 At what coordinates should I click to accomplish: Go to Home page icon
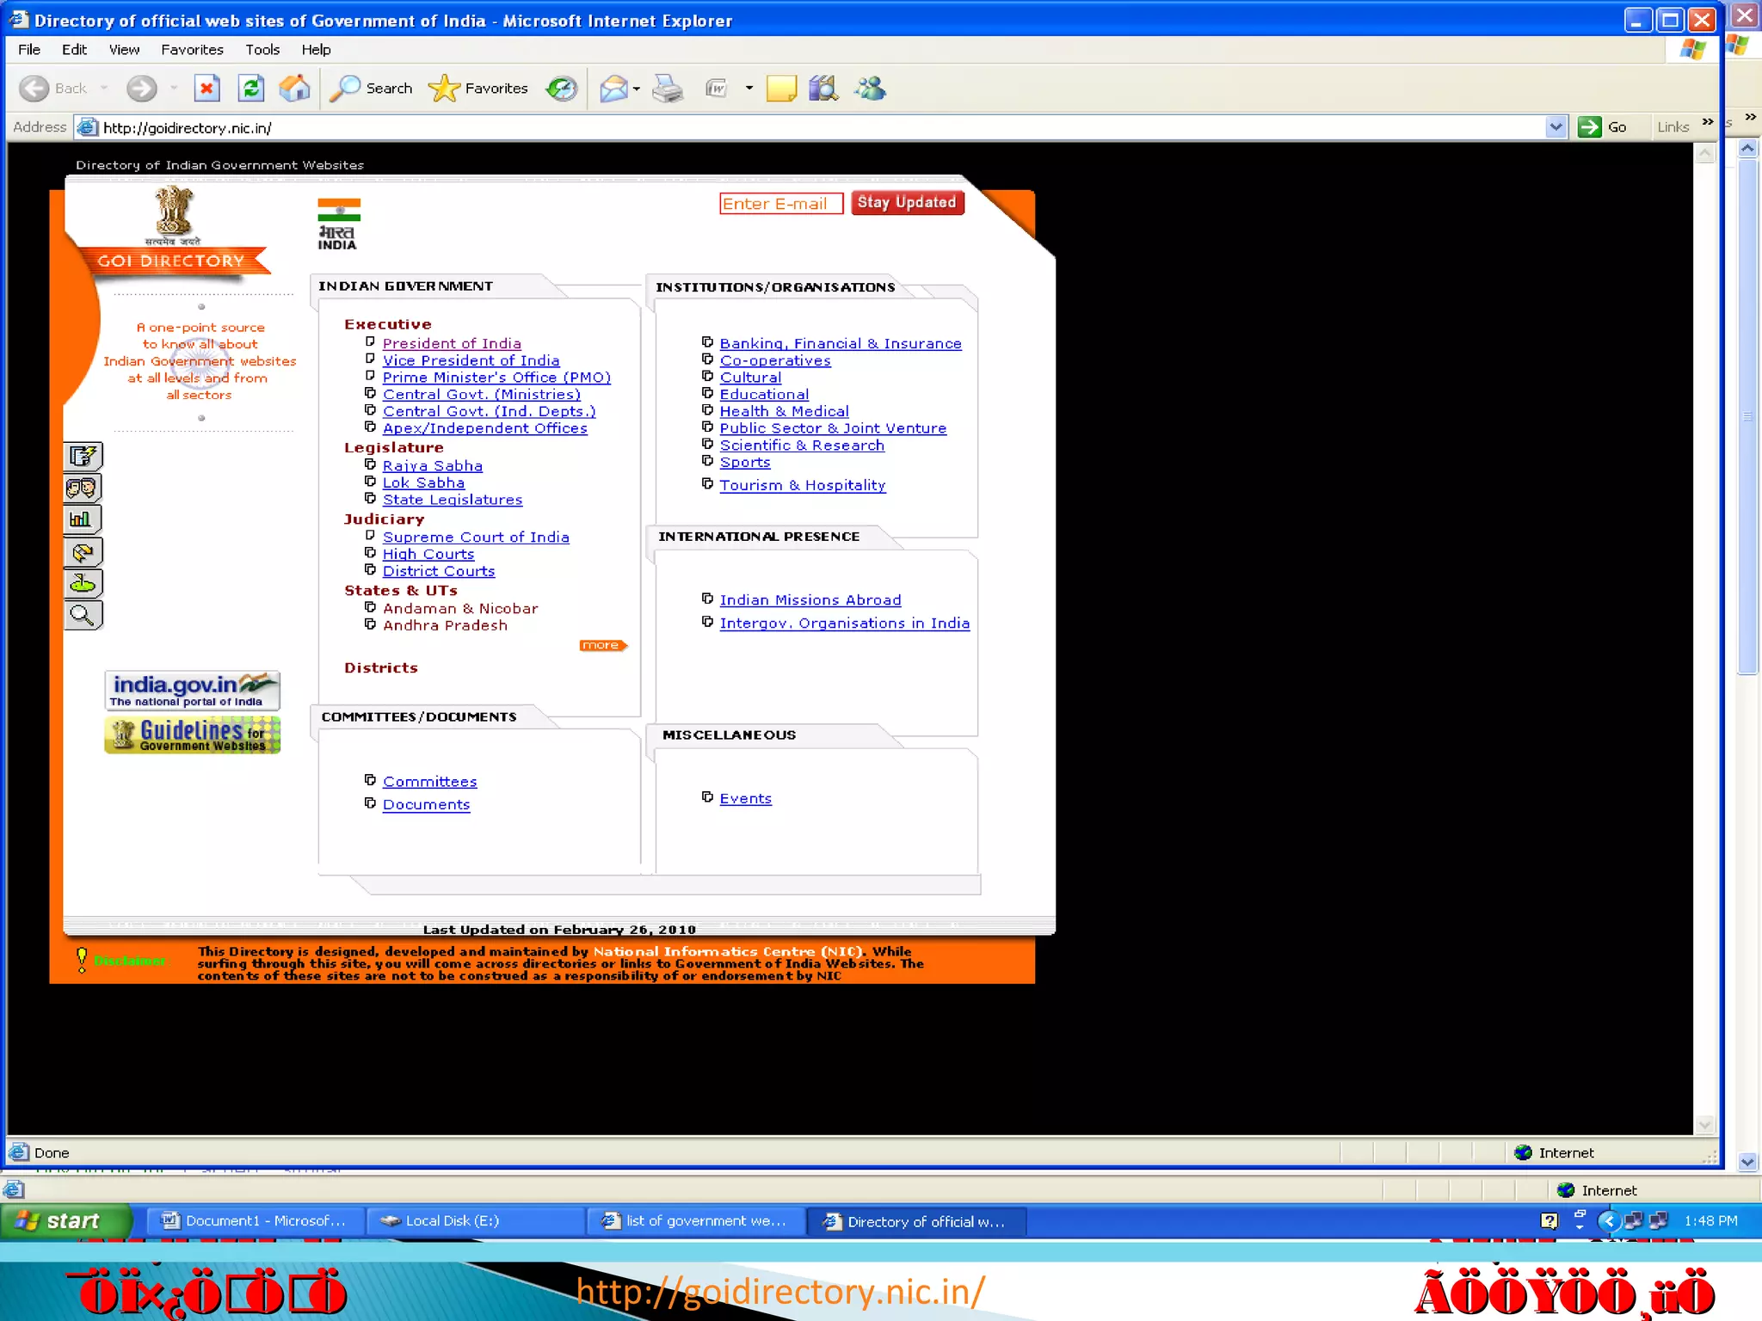294,88
